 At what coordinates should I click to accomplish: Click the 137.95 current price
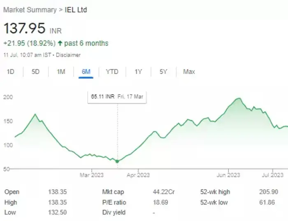(x=24, y=28)
